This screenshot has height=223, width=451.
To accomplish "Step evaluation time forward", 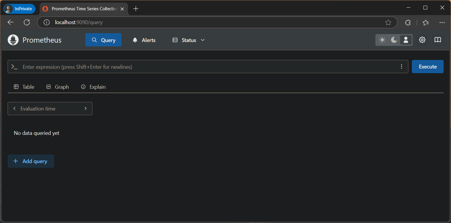I will click(x=86, y=108).
